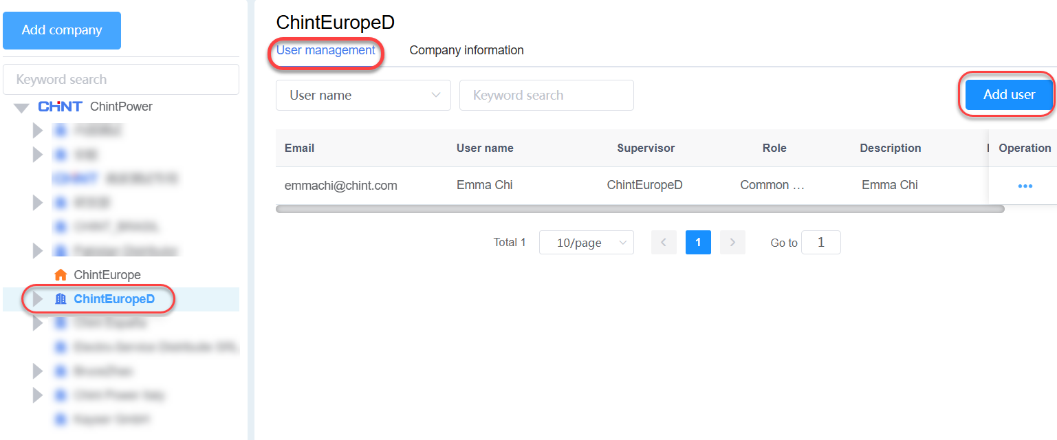This screenshot has width=1057, height=440.
Task: Expand the ChintEuropeD tree node
Action: coord(38,299)
